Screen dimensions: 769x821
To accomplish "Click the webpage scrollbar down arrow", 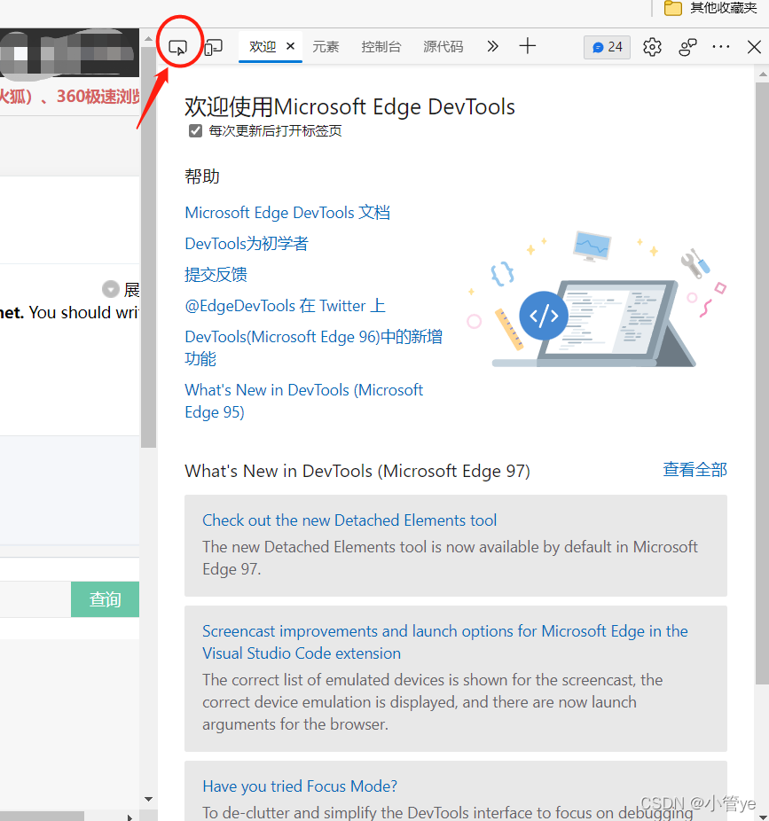I will (148, 799).
